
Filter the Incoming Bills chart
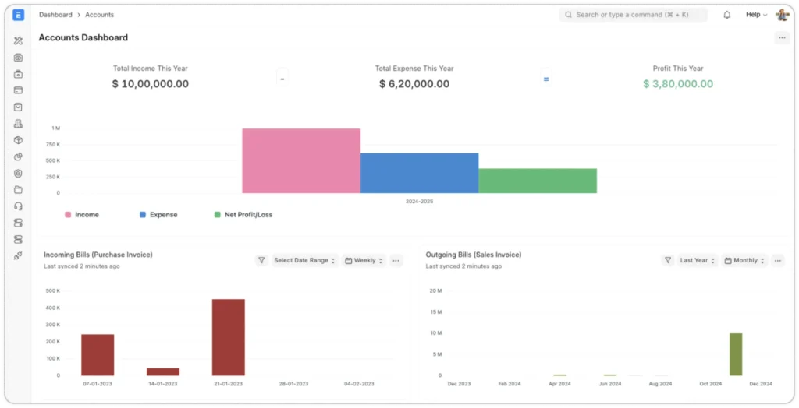262,261
